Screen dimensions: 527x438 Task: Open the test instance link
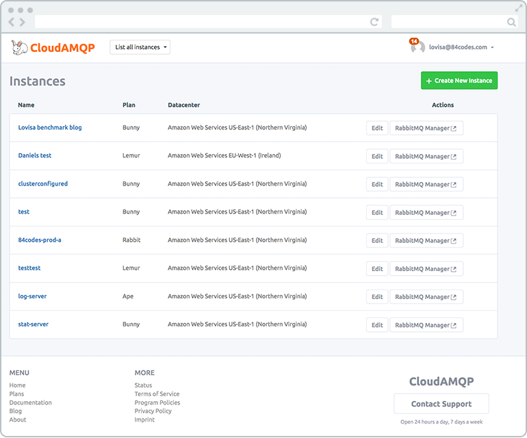click(23, 211)
